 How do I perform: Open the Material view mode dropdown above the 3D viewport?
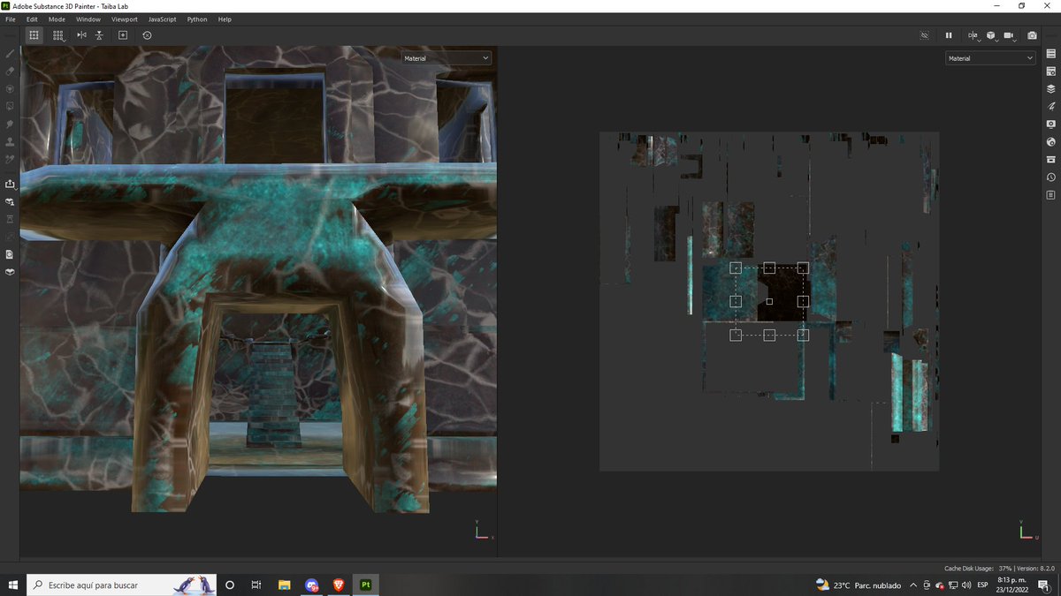coord(447,57)
